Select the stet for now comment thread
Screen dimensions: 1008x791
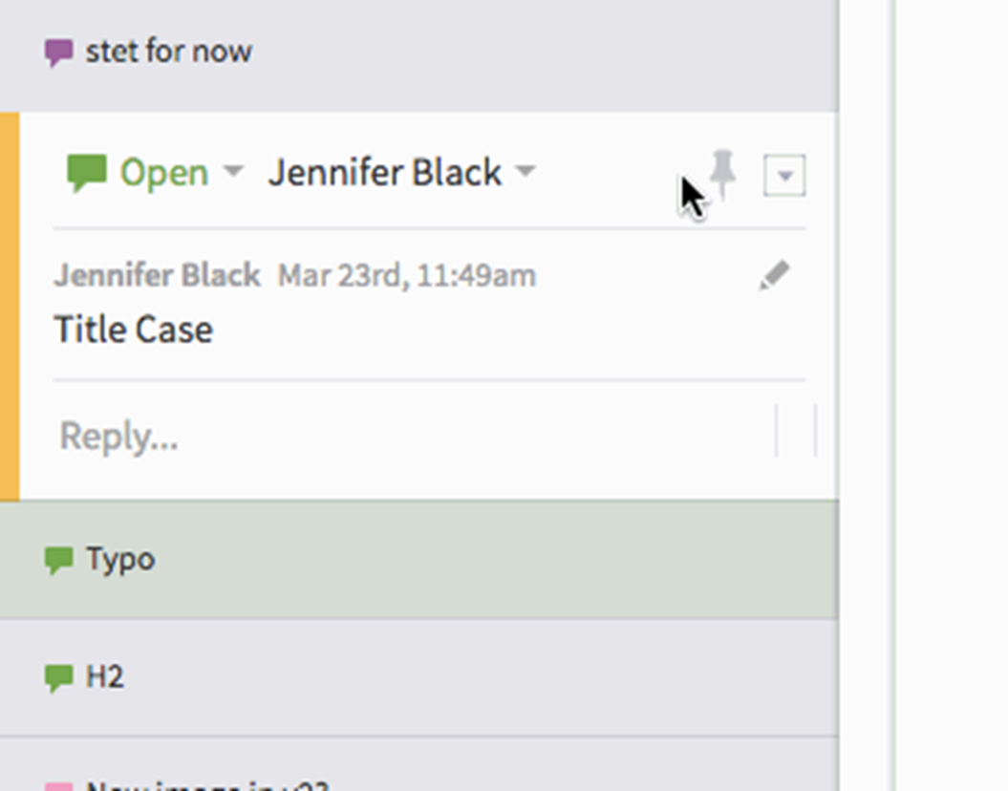(x=168, y=51)
